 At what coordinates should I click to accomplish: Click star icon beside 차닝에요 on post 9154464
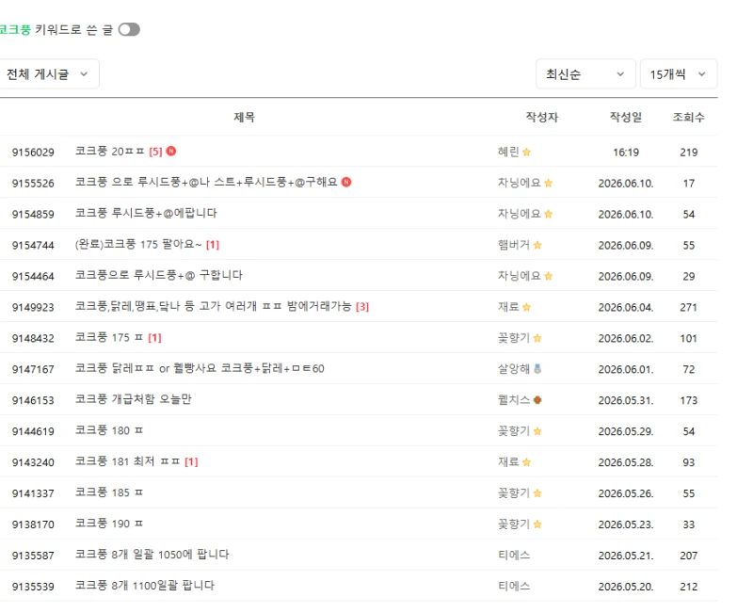point(549,276)
